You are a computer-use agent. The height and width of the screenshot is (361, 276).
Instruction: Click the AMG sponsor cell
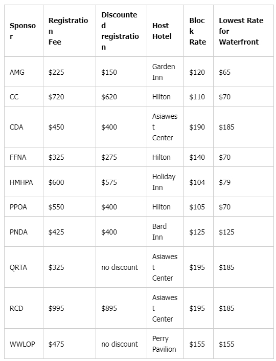tap(24, 72)
